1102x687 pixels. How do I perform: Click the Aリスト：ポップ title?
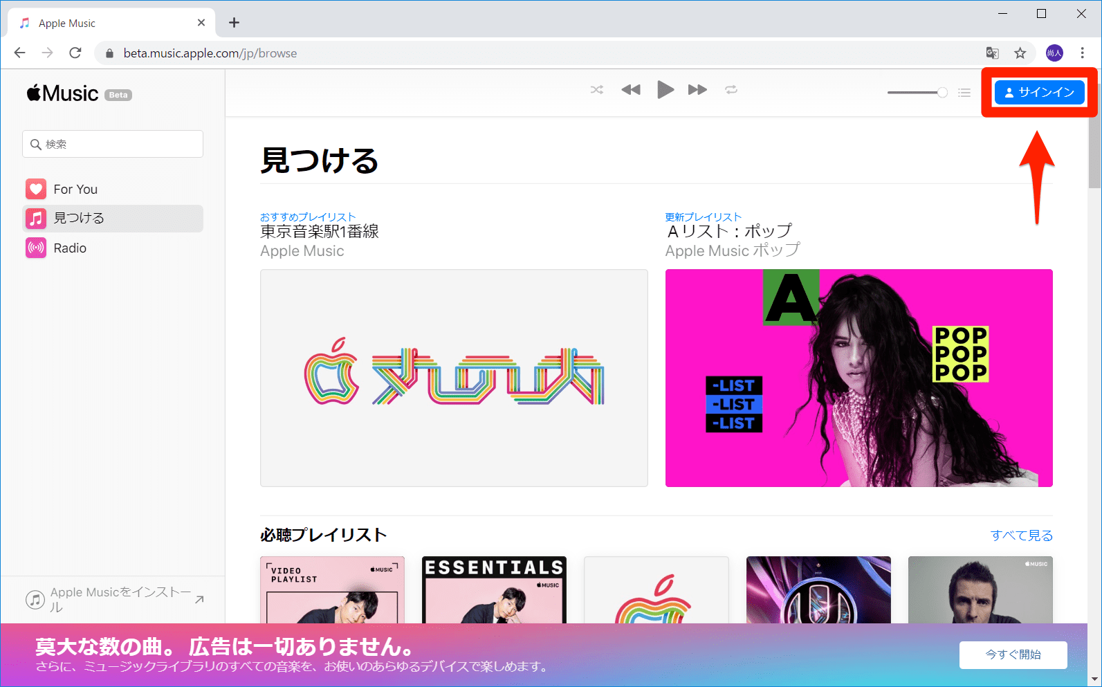[729, 231]
